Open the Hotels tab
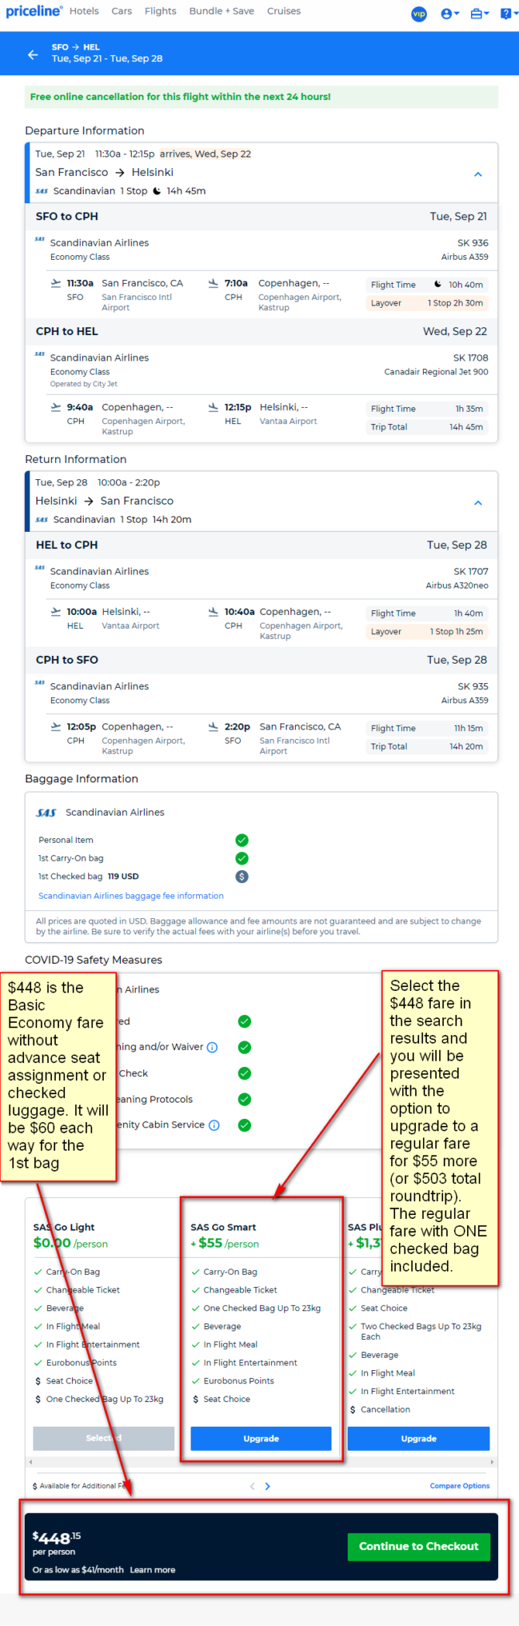Viewport: 519px width, 1626px height. tap(84, 11)
